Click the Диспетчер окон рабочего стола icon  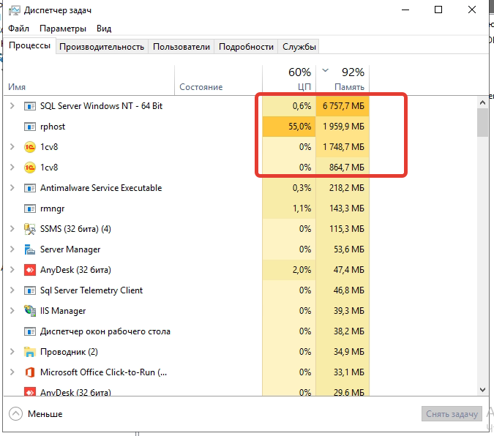pyautogui.click(x=30, y=331)
